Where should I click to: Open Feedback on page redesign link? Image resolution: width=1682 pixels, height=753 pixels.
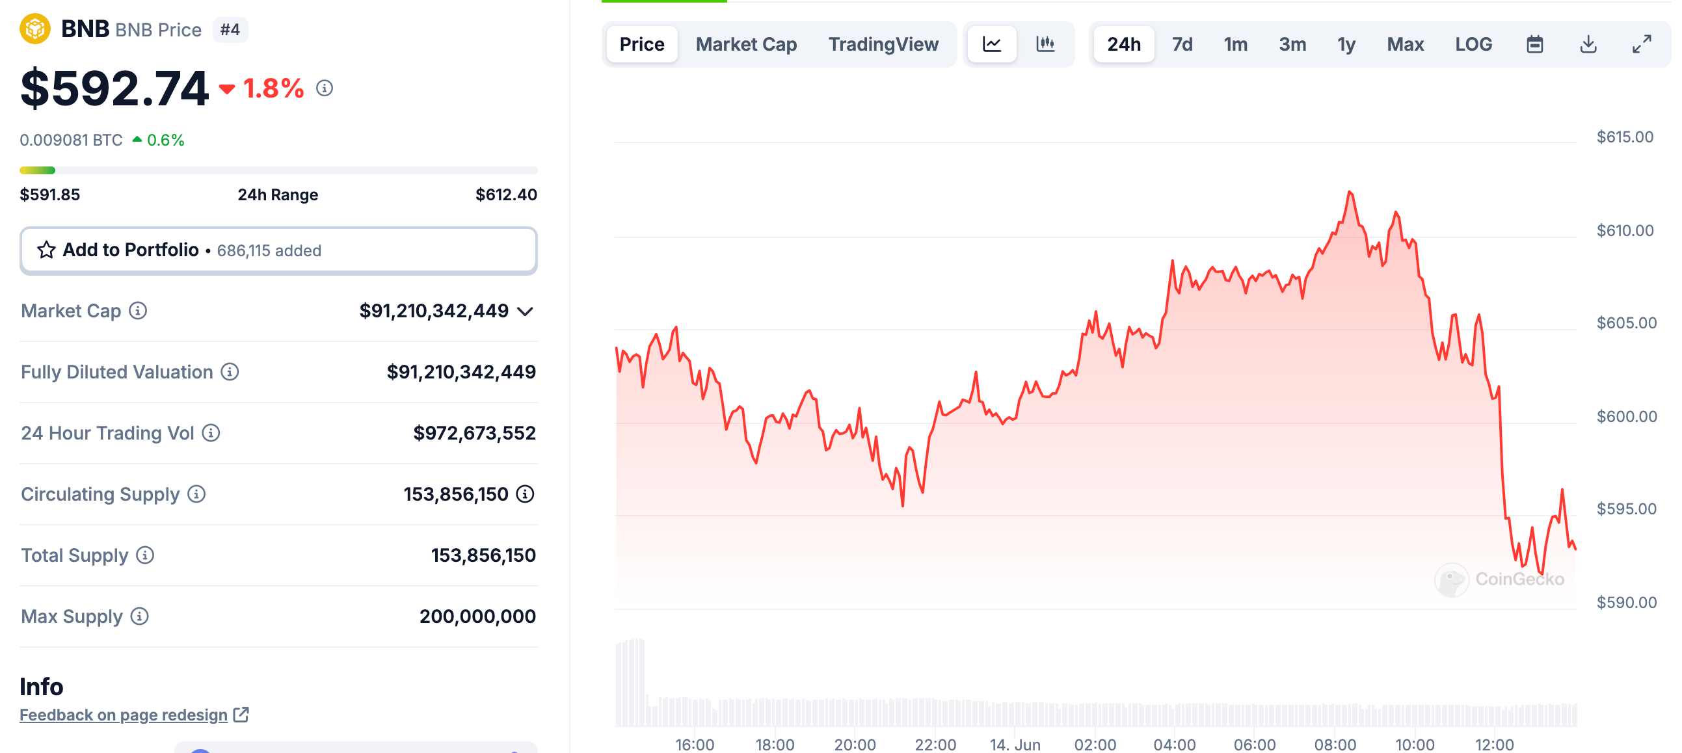tap(124, 715)
